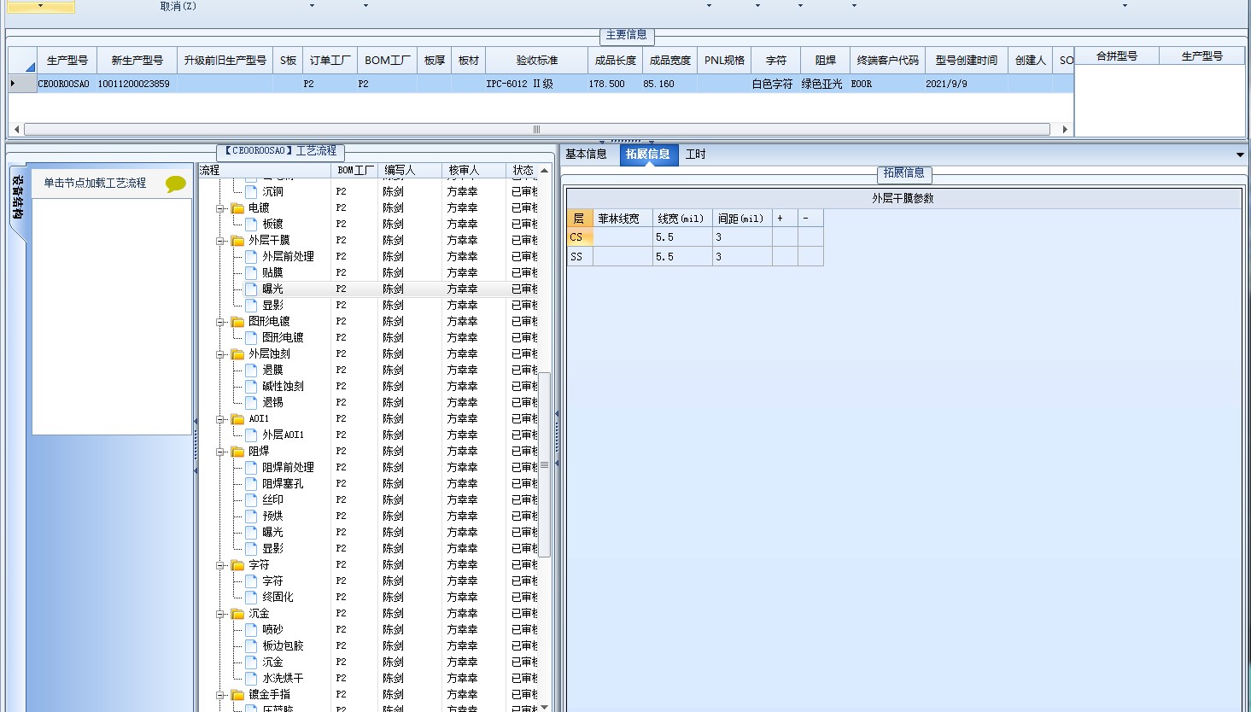Collapse the 电镀 tree node
This screenshot has height=712, width=1251.
click(x=220, y=208)
